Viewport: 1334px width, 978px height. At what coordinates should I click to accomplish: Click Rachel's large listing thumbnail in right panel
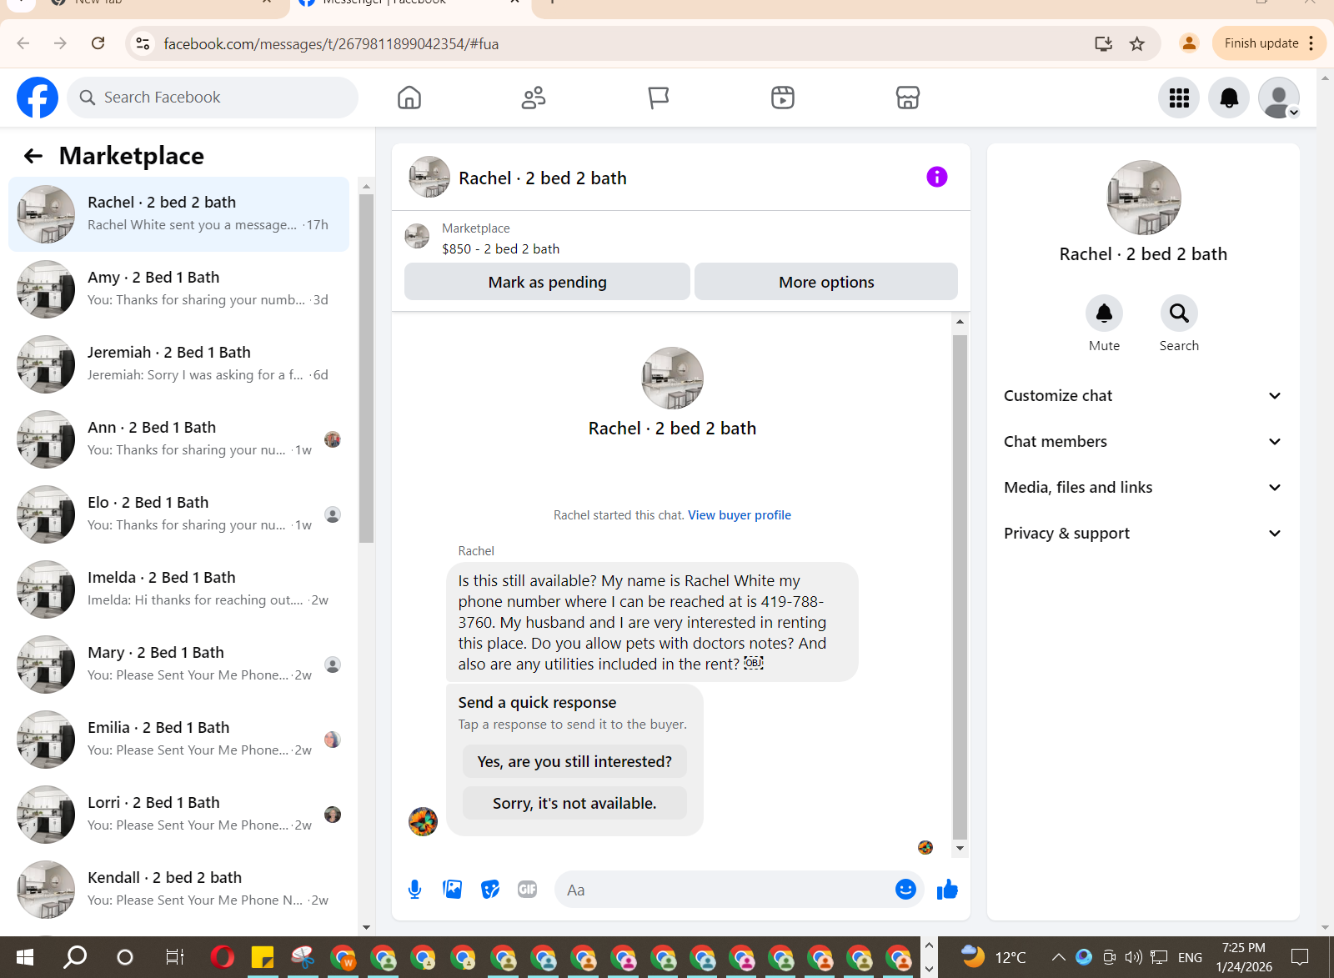point(1143,198)
